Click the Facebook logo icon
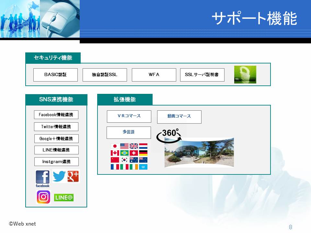Image resolution: width=311 pixels, height=233 pixels. (x=42, y=177)
